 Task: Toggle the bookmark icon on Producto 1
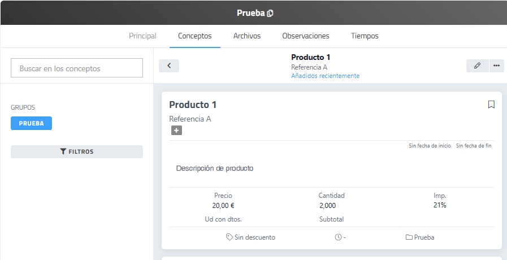491,105
